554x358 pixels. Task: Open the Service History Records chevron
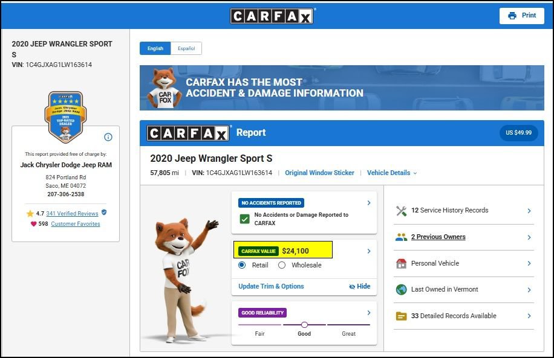click(529, 211)
